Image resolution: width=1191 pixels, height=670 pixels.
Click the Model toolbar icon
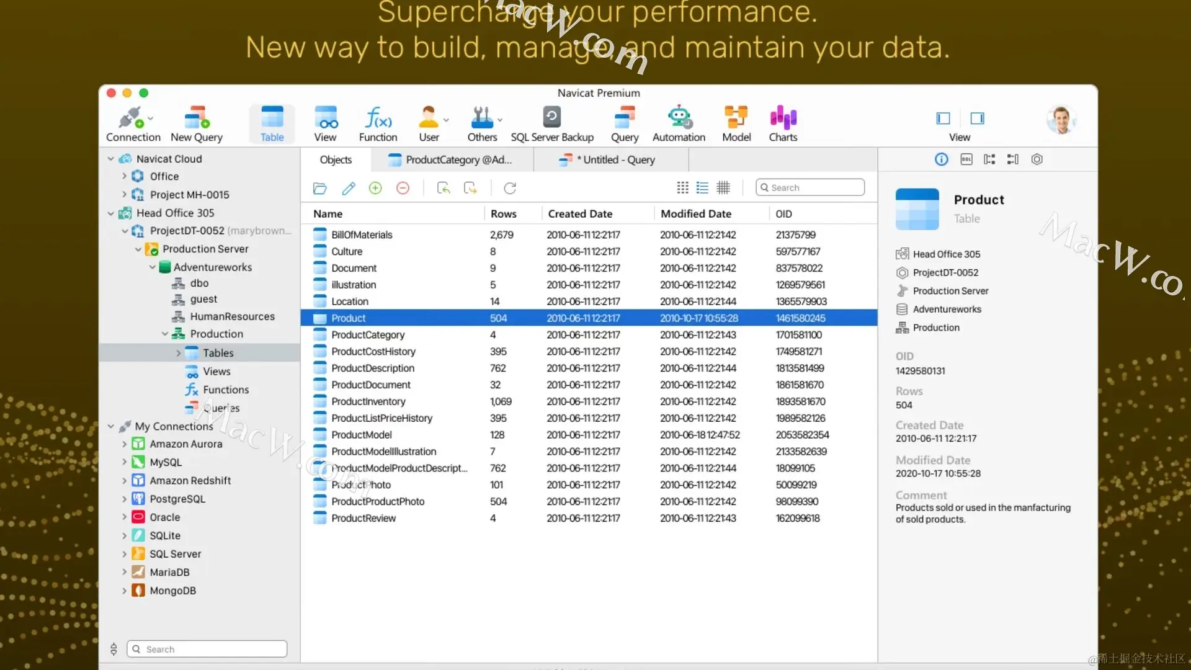pyautogui.click(x=736, y=118)
